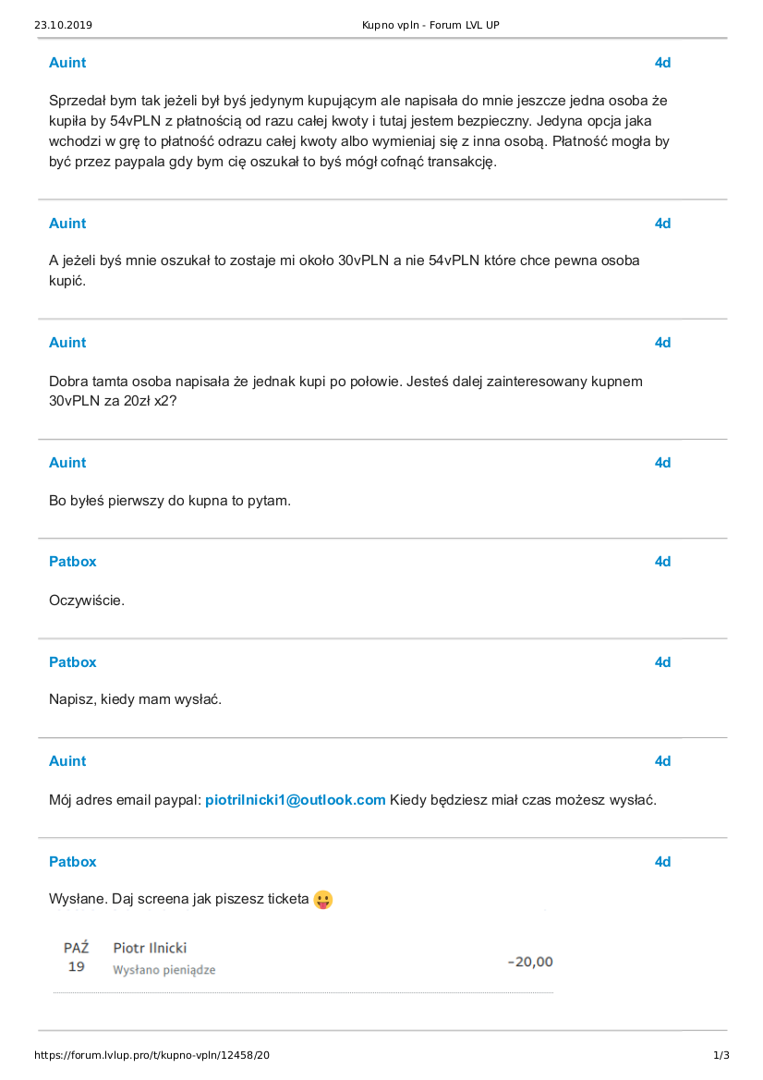The width and height of the screenshot is (763, 1080).
Task: Open the PayPal transaction screenshot for Piotr Ilnicki
Action: (304, 959)
